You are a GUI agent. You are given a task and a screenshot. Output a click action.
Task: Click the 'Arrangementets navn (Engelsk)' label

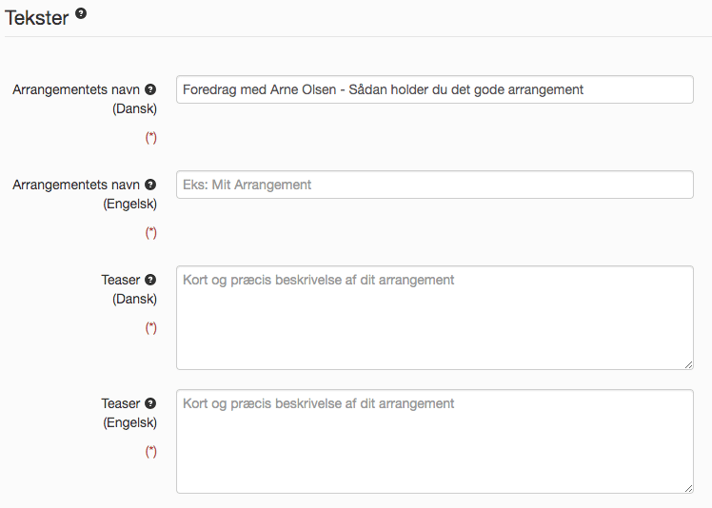[85, 194]
